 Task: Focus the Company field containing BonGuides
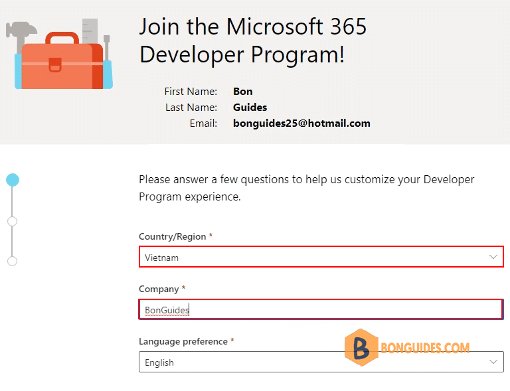click(321, 309)
